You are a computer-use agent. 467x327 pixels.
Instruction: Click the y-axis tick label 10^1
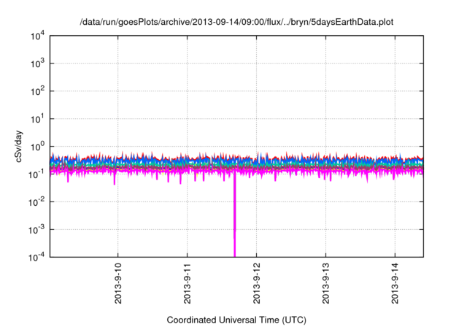(x=37, y=119)
